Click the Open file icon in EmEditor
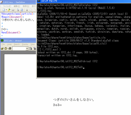This screenshot has width=131, height=115. 9,10
